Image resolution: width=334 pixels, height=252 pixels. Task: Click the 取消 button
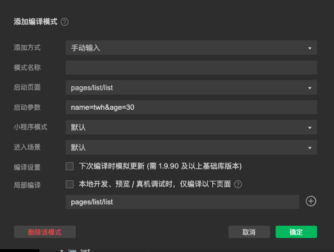(249, 232)
